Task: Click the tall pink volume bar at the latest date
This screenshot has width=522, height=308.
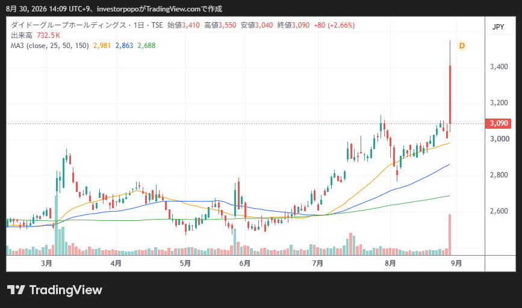Action: click(450, 235)
